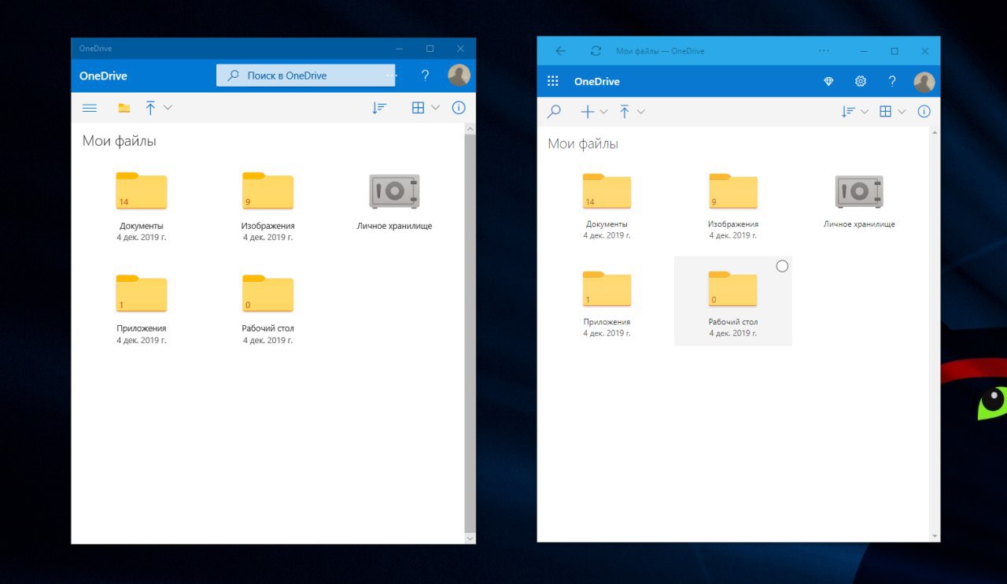Expand view chevron in right window
Image resolution: width=1007 pixels, height=584 pixels.
[902, 112]
